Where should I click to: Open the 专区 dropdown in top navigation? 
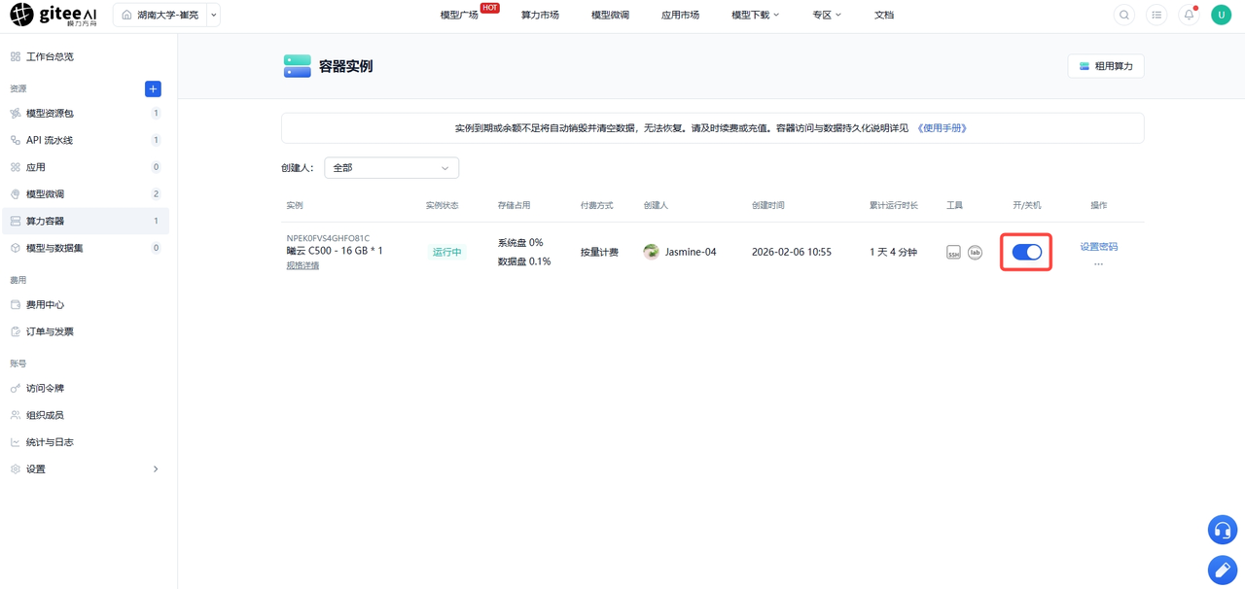(827, 16)
